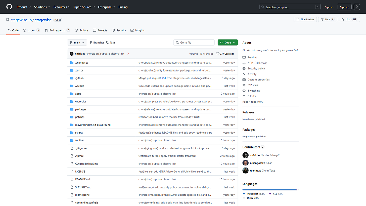Click glenntws contributor avatar
The height and width of the screenshot is (206, 366).
coord(246,171)
